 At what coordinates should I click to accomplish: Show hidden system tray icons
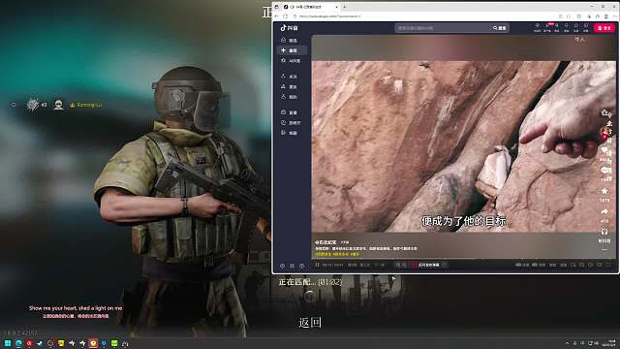click(568, 343)
